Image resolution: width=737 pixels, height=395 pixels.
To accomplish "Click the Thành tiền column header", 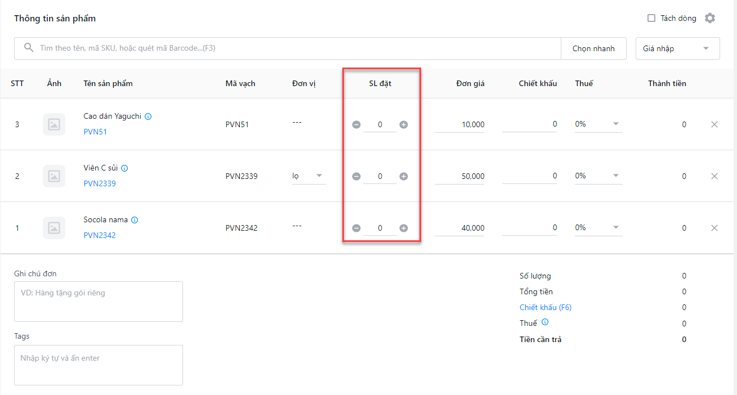I will tap(667, 83).
